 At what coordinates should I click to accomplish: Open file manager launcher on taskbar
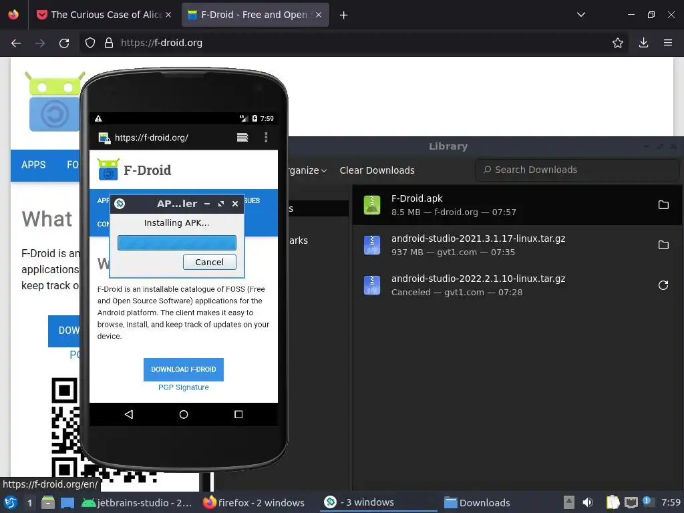click(48, 502)
